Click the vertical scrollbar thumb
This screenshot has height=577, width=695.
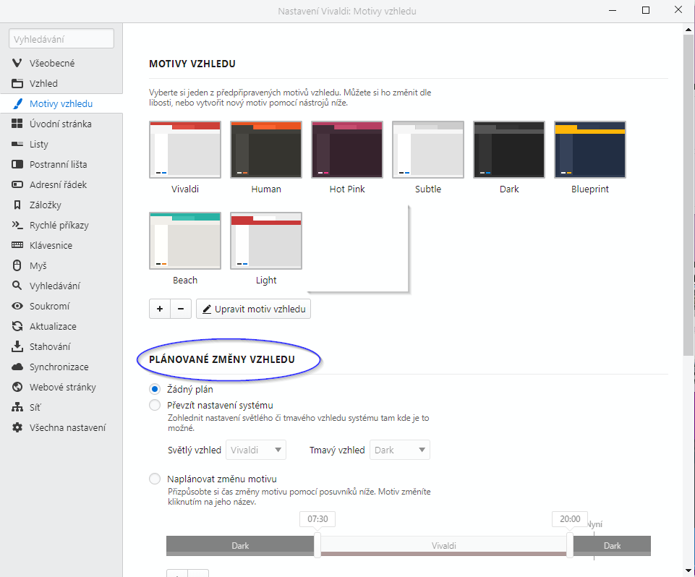688,195
